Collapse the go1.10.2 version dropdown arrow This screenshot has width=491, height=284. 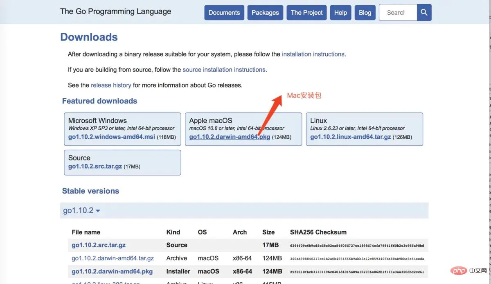click(98, 211)
